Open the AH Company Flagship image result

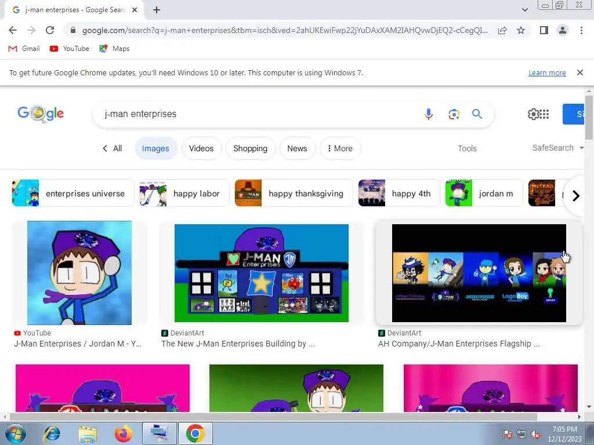coord(479,273)
